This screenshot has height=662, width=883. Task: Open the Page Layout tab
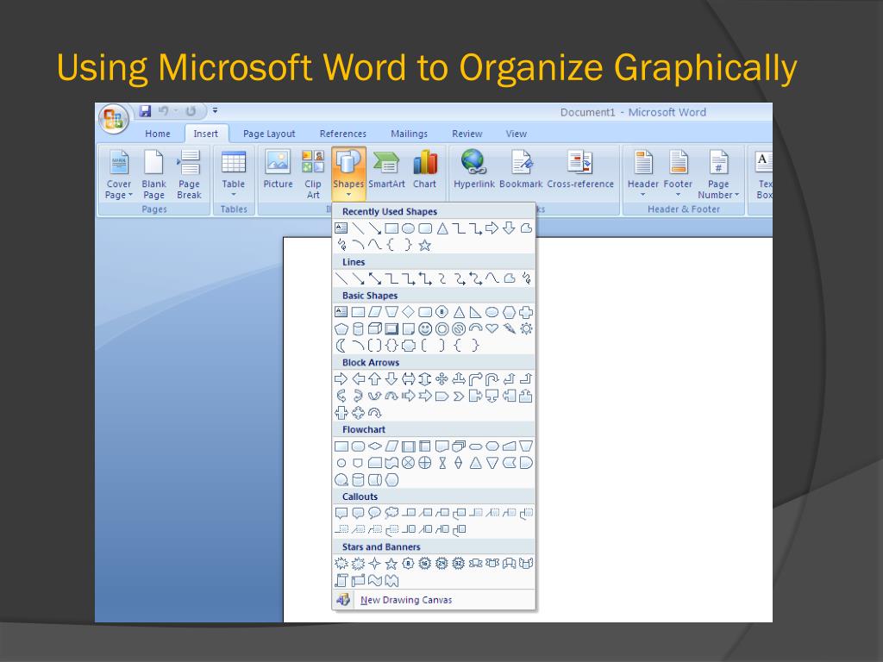pos(269,134)
